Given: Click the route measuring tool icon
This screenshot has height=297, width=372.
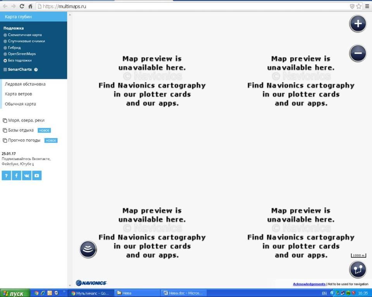Looking at the screenshot, I should coord(357,270).
